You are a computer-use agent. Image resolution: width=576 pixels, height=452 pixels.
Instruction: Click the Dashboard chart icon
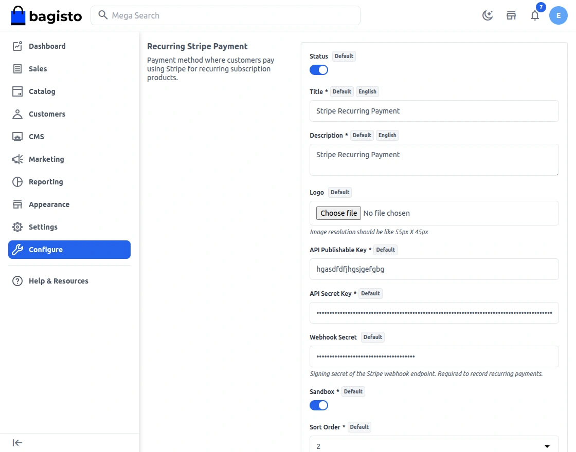pos(17,46)
